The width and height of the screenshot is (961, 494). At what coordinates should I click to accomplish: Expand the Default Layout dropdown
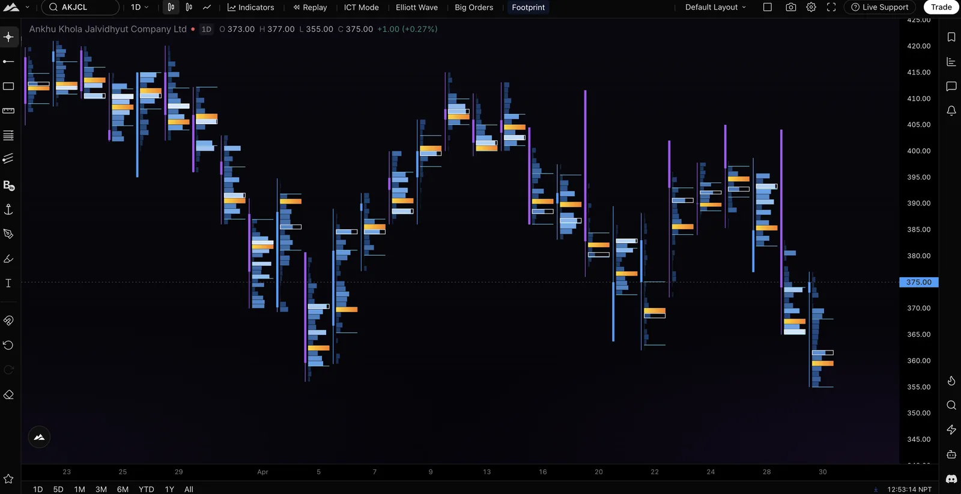tap(715, 7)
